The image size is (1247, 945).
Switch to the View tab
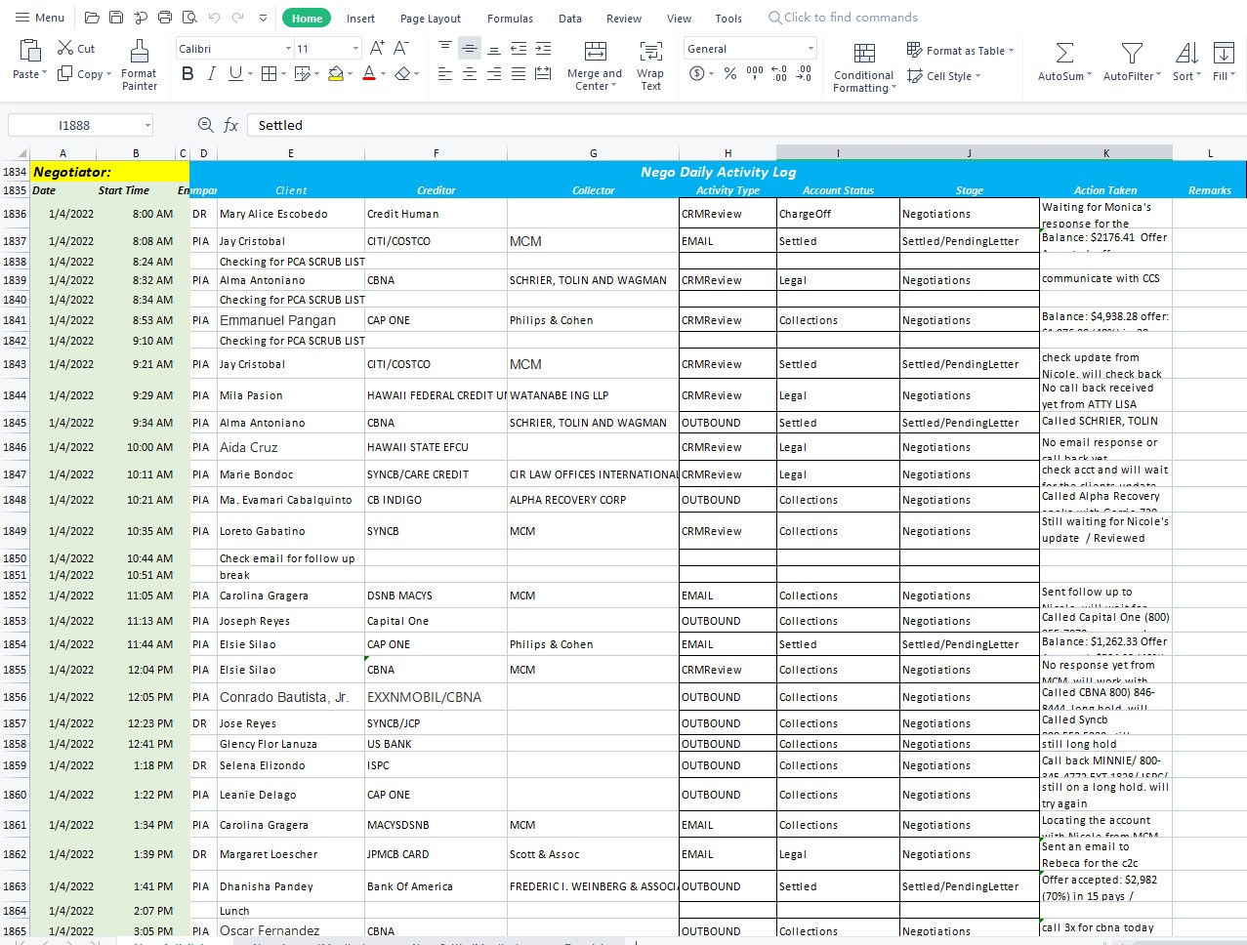[679, 19]
